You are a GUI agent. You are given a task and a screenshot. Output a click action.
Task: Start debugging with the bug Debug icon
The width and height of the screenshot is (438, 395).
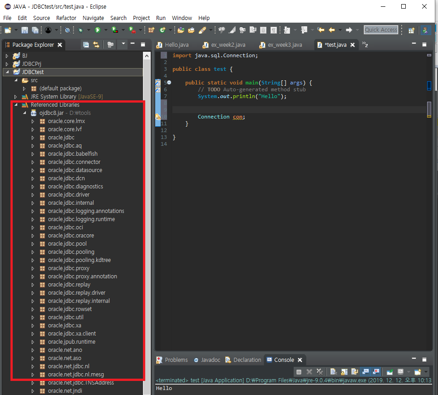[80, 30]
